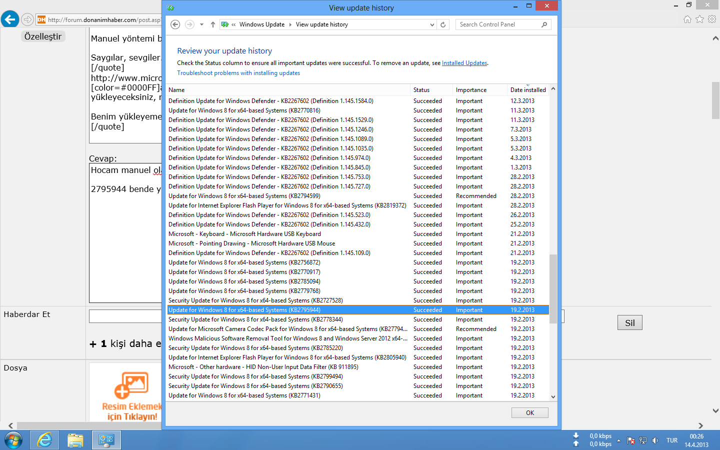The width and height of the screenshot is (720, 450).
Task: Click the taskbar clock showing 00:26
Action: (x=696, y=440)
